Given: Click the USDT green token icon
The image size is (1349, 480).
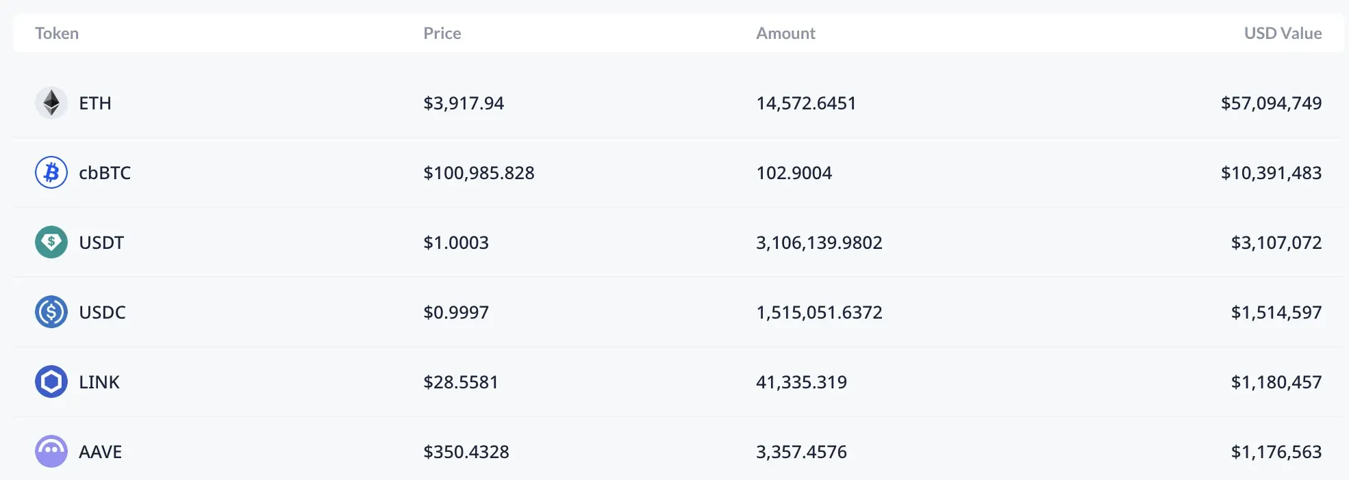Looking at the screenshot, I should pyautogui.click(x=51, y=242).
